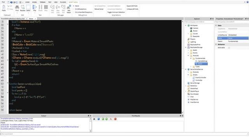Click the blue icon in Find Results toolbar
This screenshot has width=249, height=140.
click(98, 119)
